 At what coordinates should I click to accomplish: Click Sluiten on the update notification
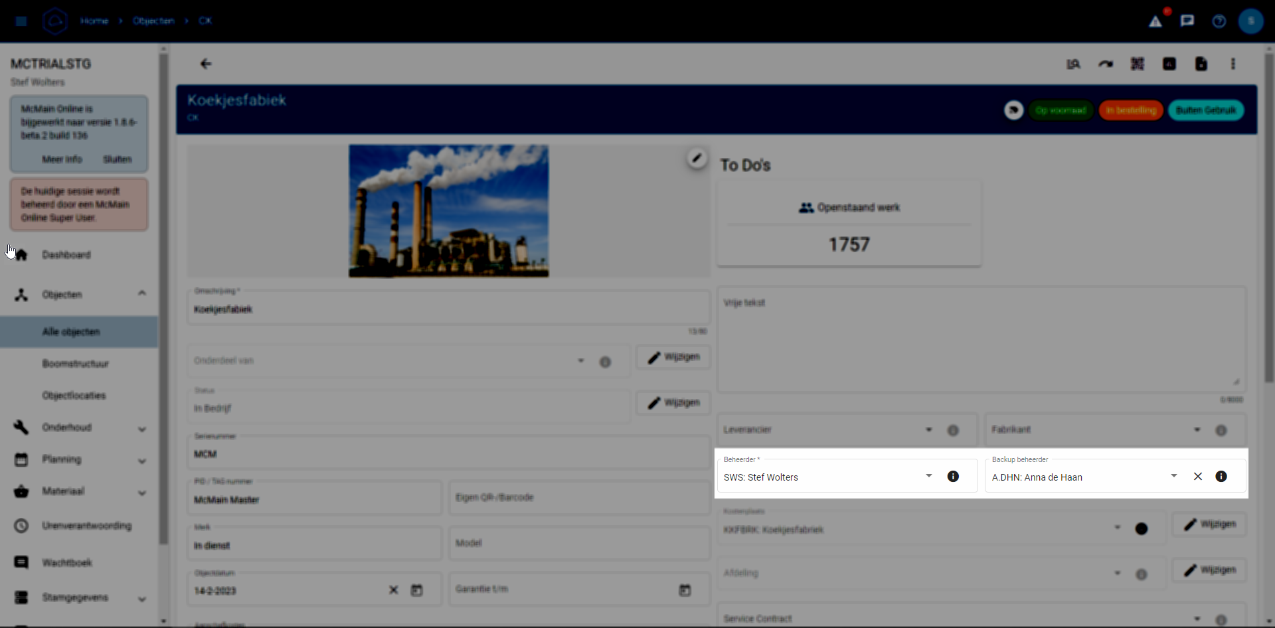(117, 159)
